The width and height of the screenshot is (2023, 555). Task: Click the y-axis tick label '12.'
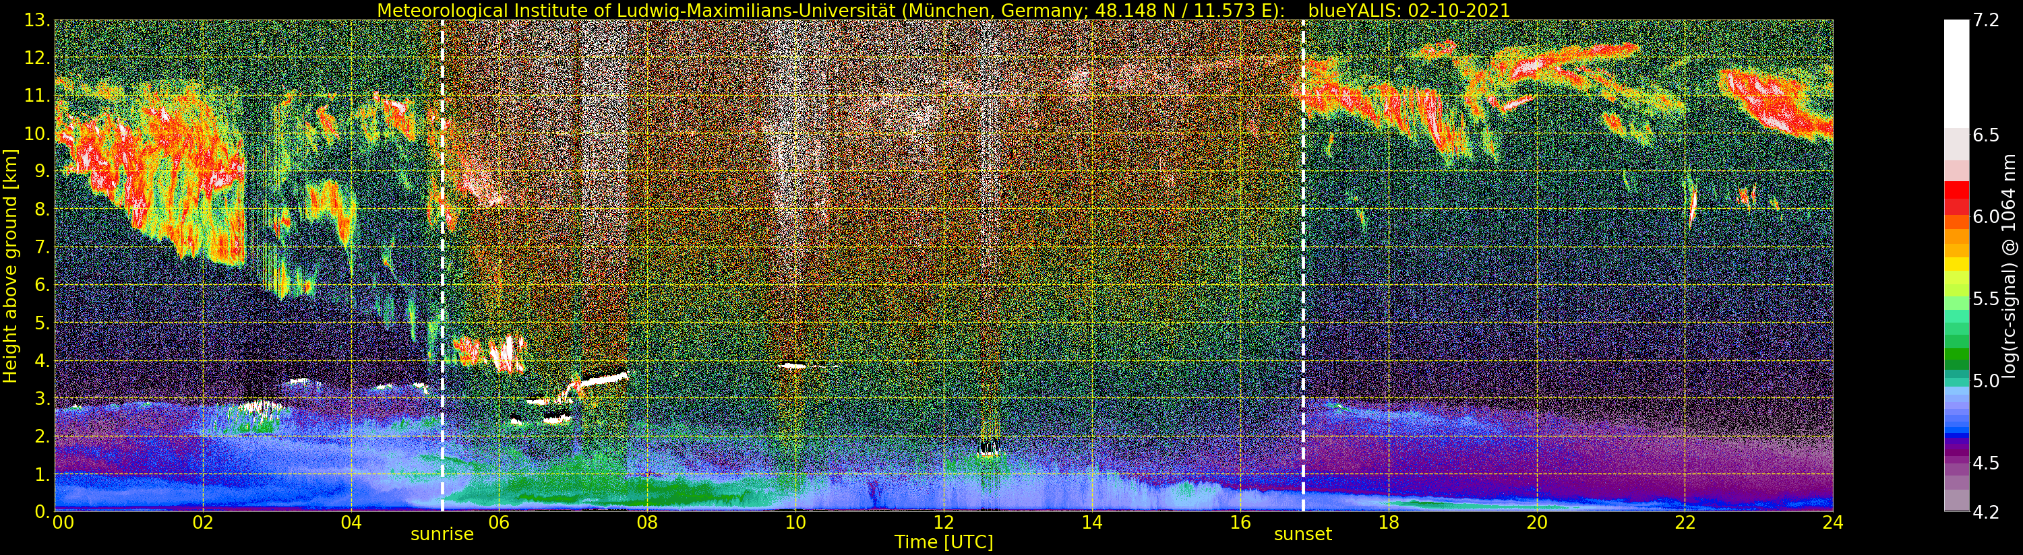click(37, 58)
